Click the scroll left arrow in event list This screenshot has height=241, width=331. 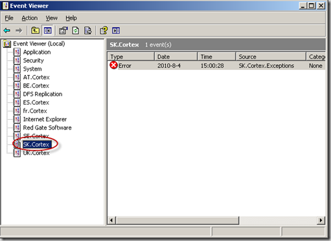(111, 220)
